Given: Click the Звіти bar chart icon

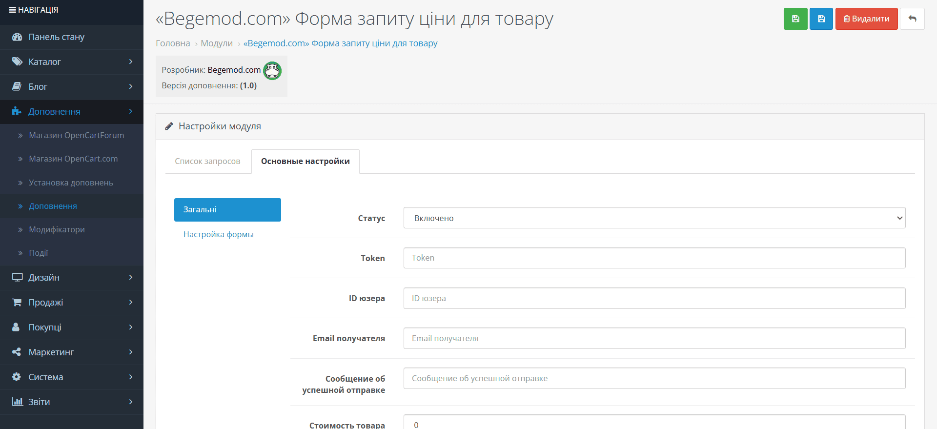Looking at the screenshot, I should pyautogui.click(x=17, y=402).
